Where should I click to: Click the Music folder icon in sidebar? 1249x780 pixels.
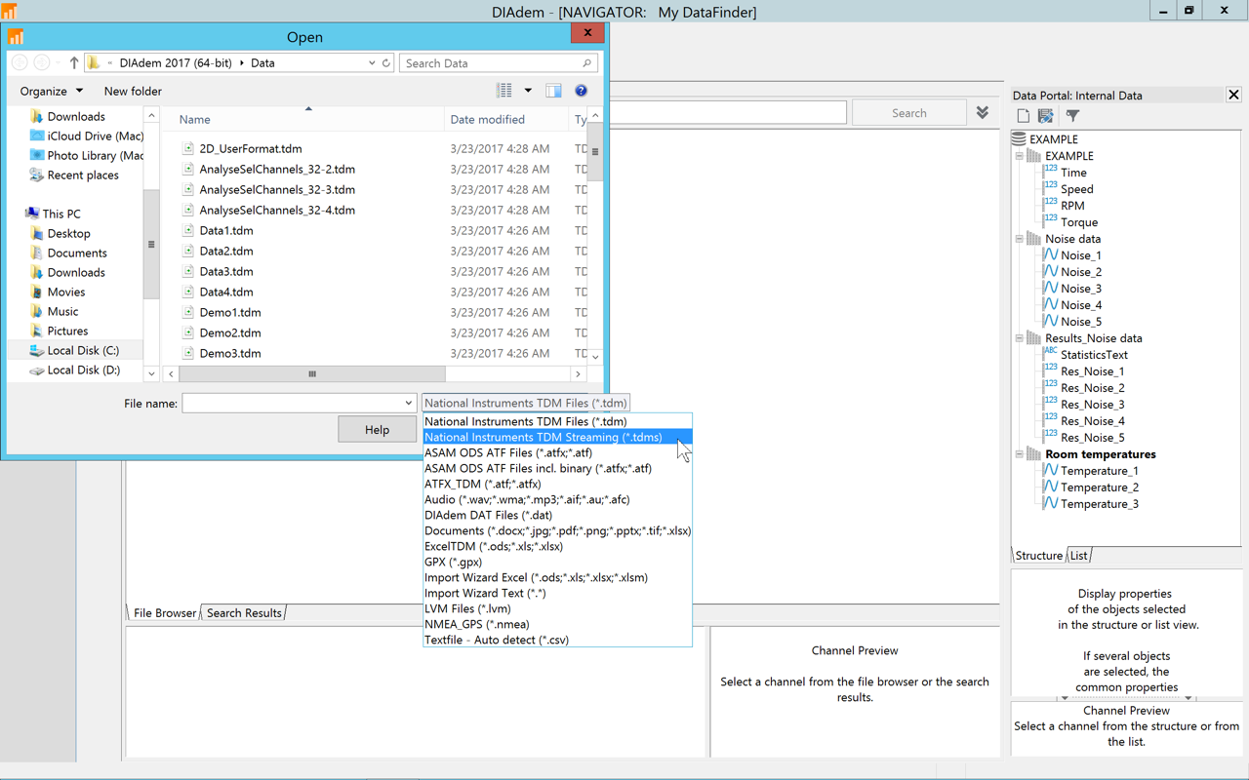tap(36, 311)
